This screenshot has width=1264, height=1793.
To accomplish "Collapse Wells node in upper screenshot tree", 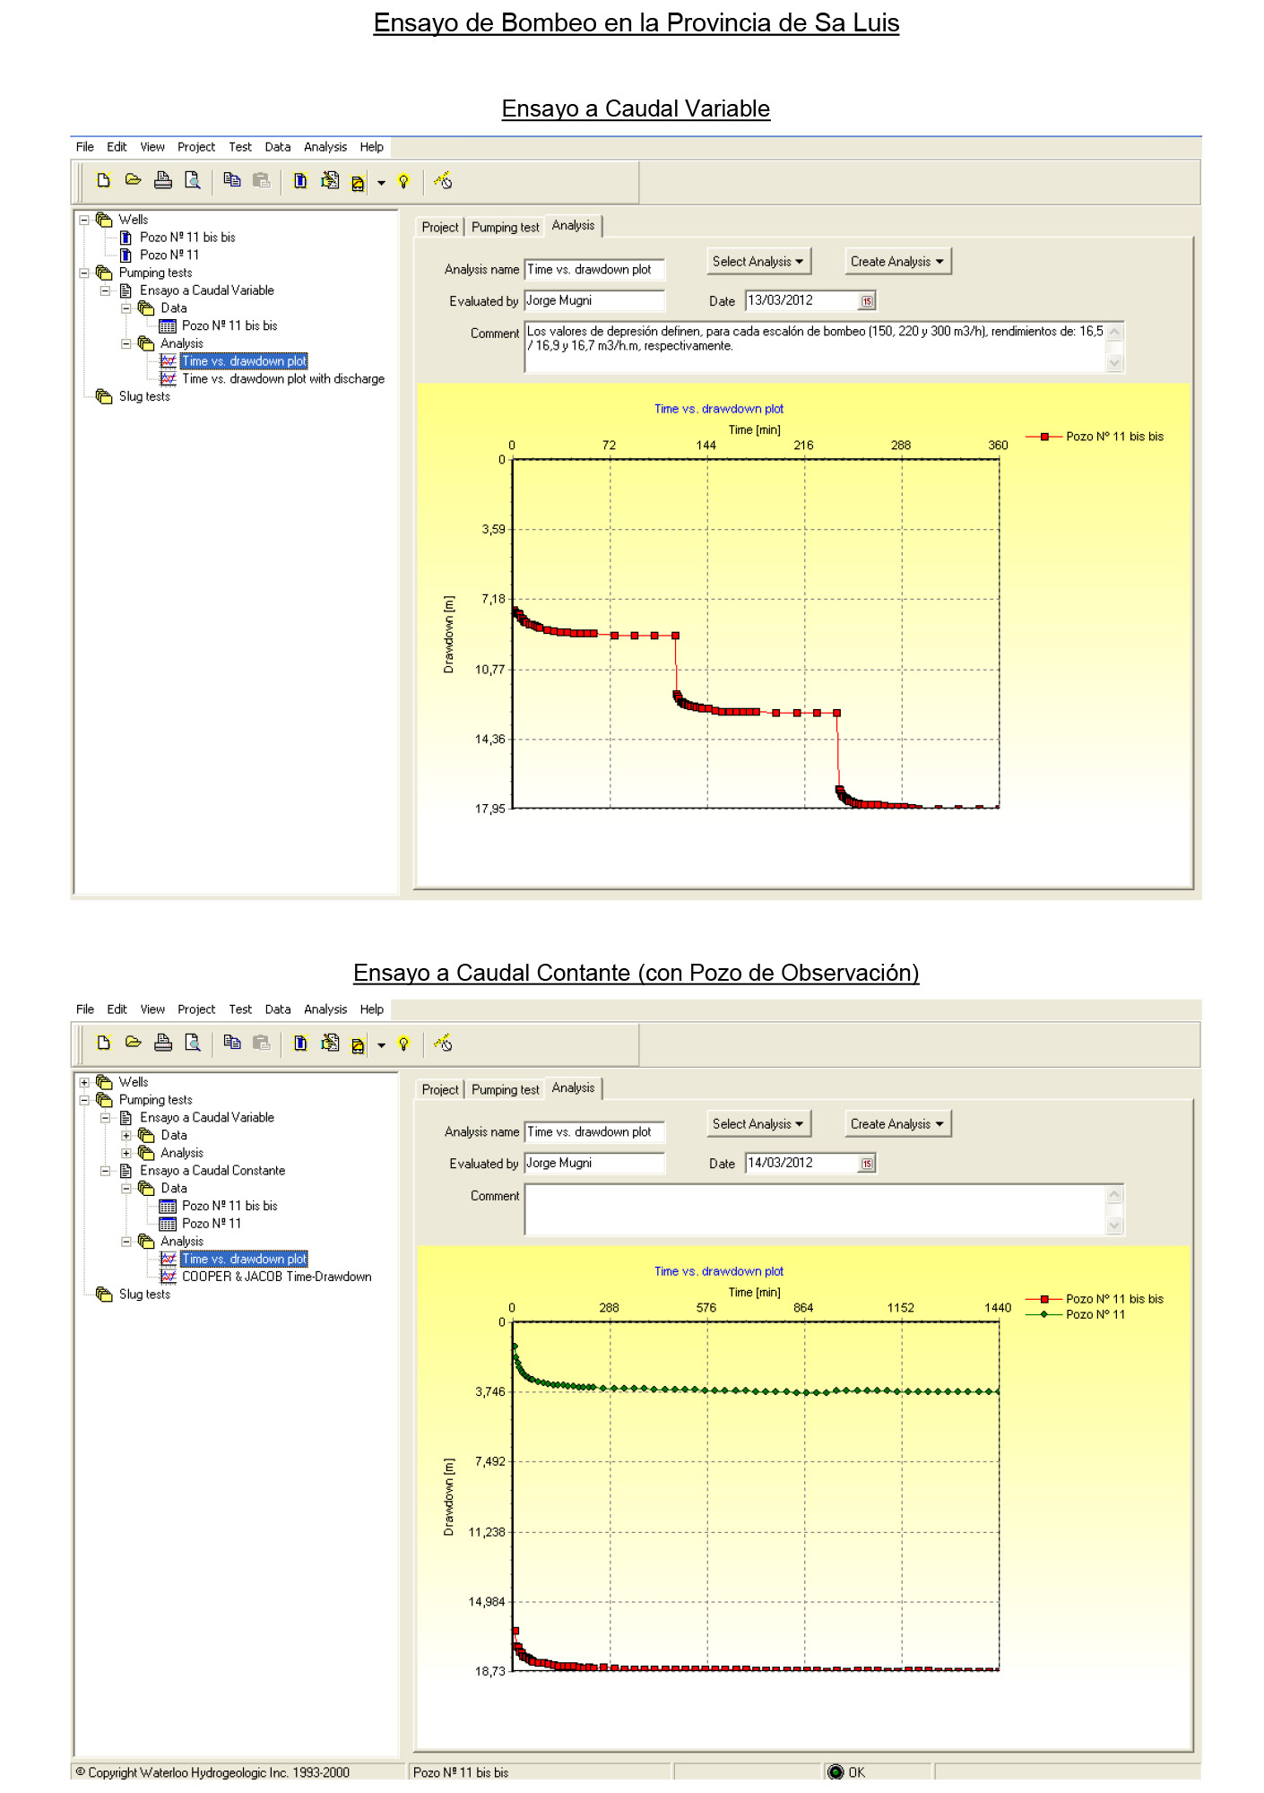I will pyautogui.click(x=84, y=220).
